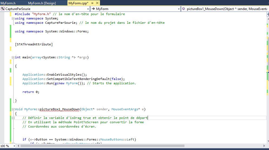Click the method cube icon beside pictureBox1_MouseDown
Image resolution: width=269 pixels, height=150 pixels.
(184, 9)
